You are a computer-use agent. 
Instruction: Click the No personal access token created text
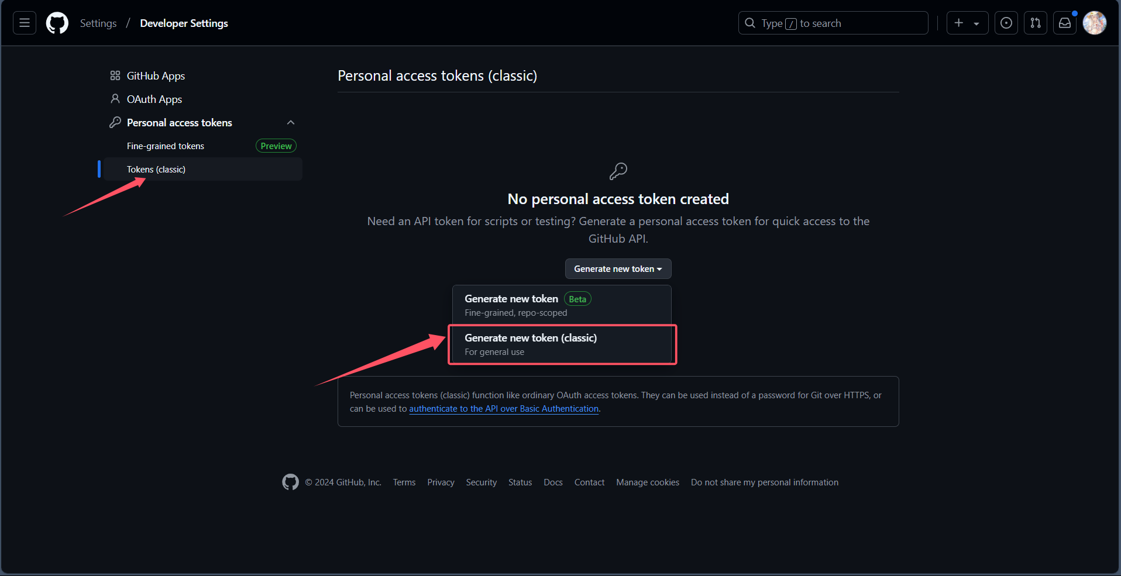[618, 199]
